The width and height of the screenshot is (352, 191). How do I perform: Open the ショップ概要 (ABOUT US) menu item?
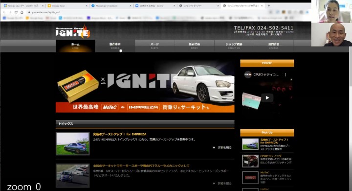(x=234, y=46)
